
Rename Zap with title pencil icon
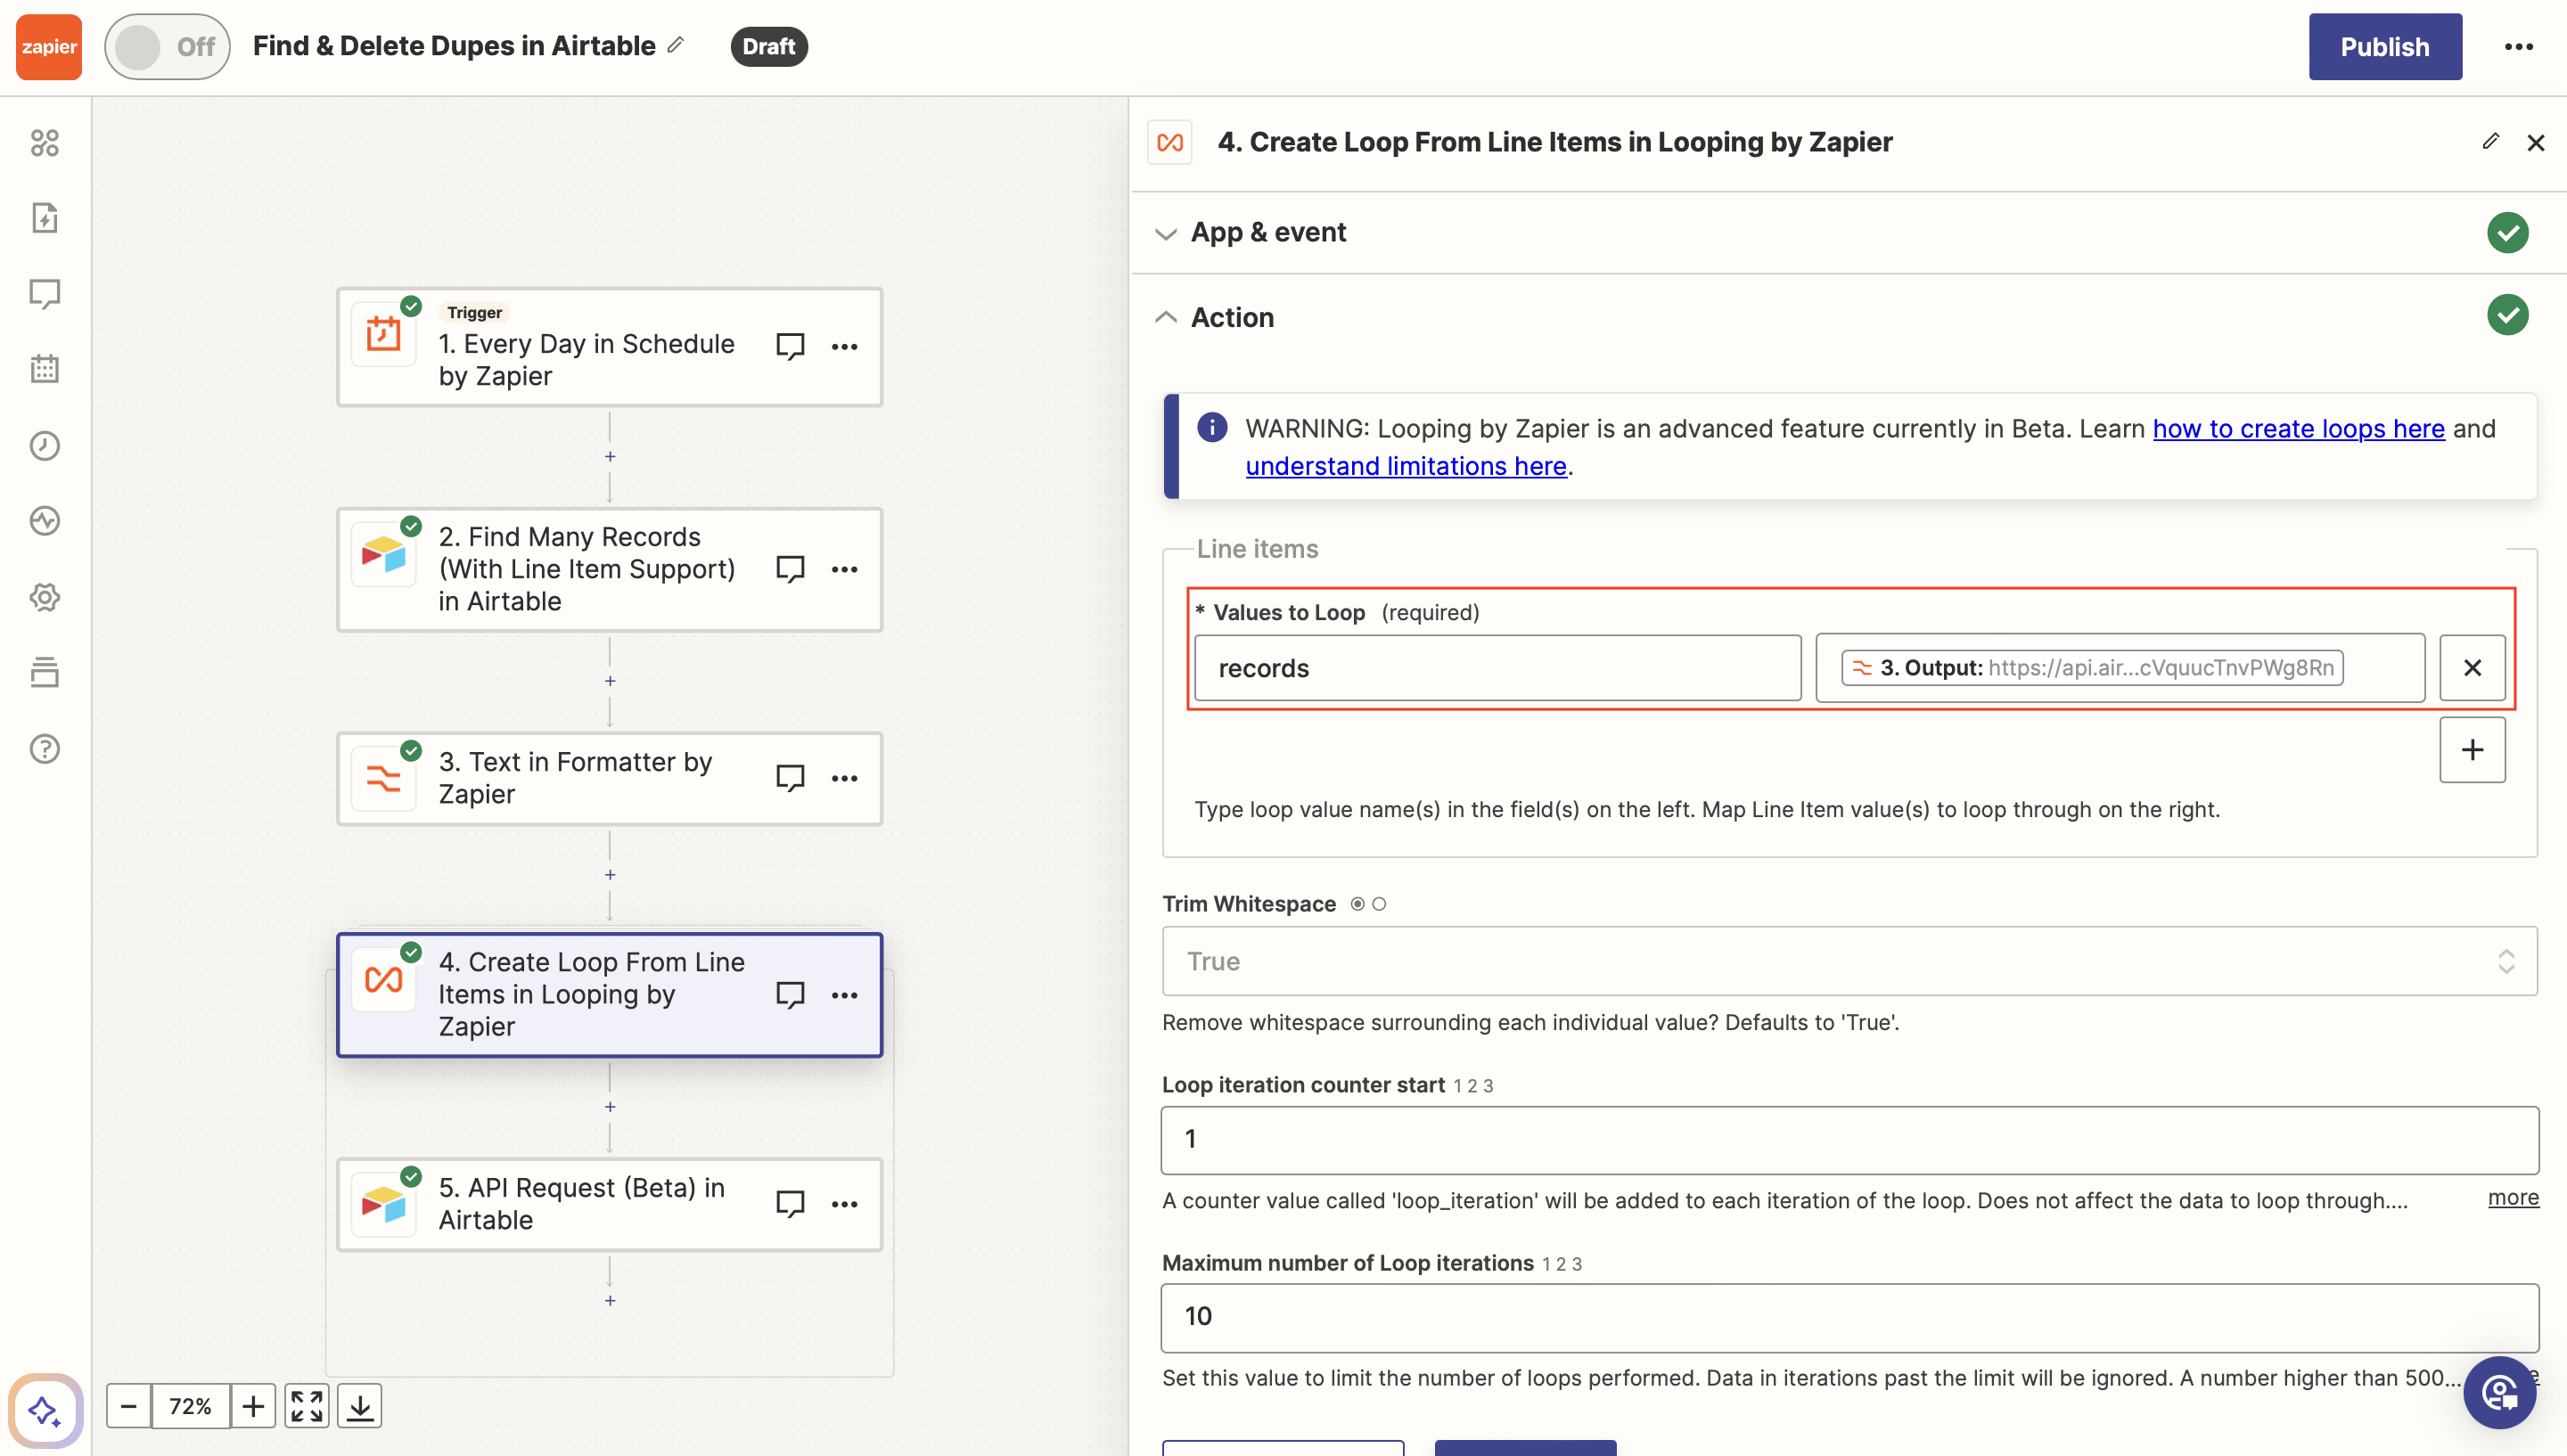coord(677,45)
